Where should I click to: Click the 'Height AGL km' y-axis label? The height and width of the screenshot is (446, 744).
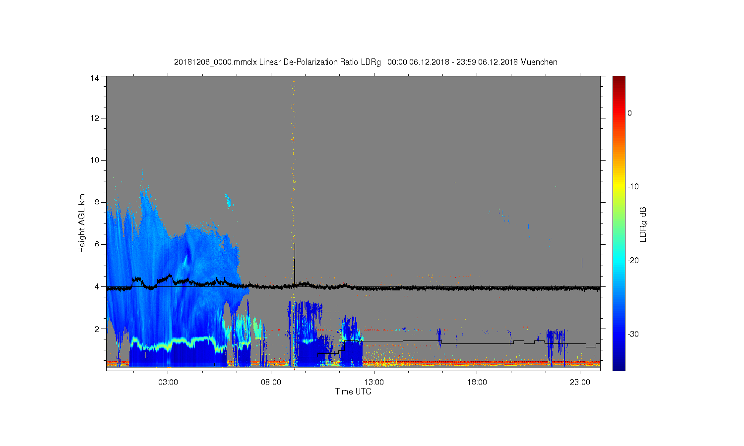pyautogui.click(x=81, y=223)
